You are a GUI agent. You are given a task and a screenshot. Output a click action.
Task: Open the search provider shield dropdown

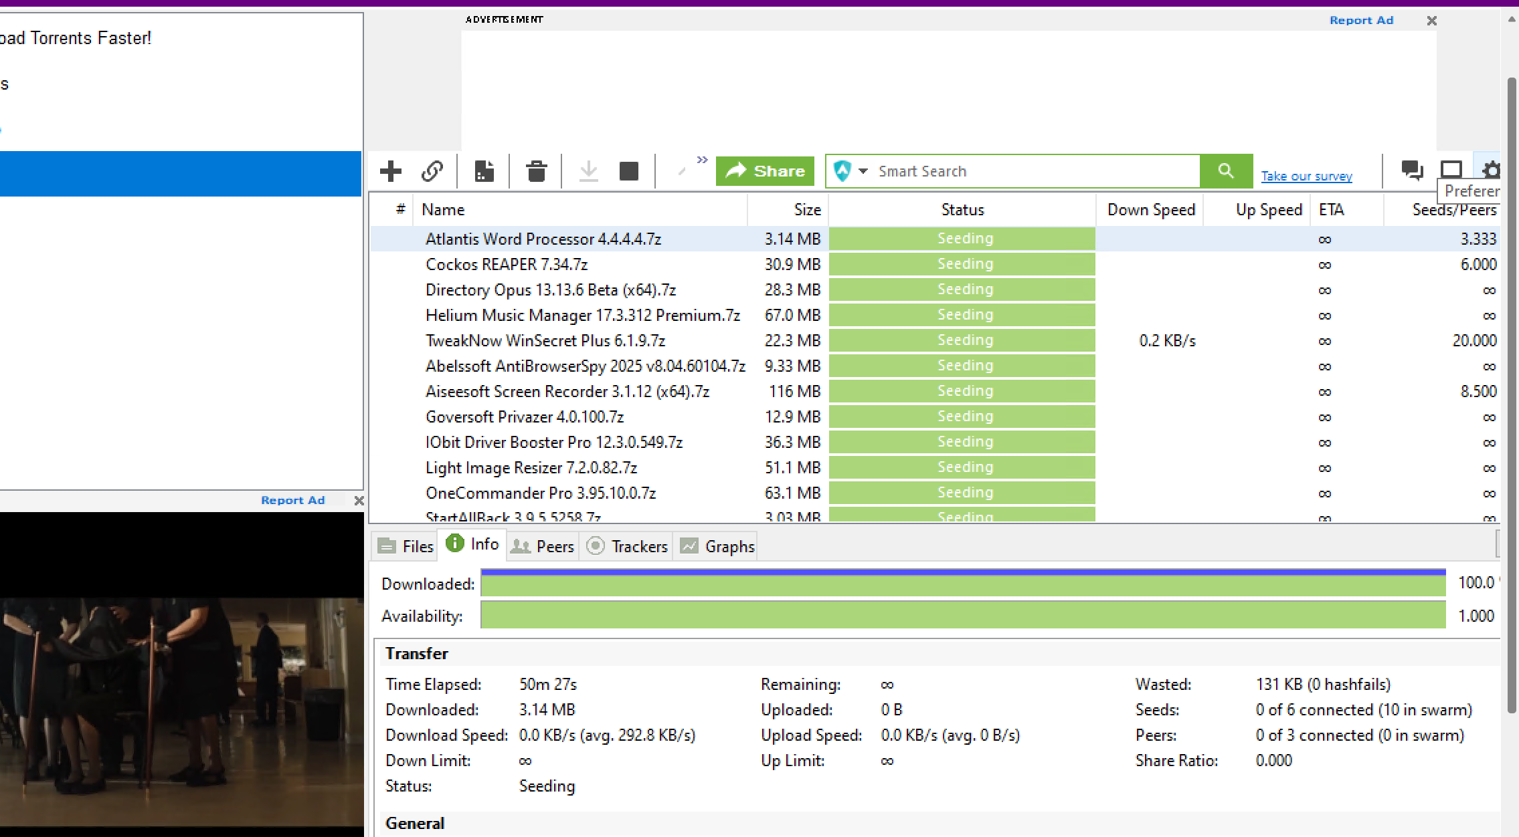click(x=850, y=171)
